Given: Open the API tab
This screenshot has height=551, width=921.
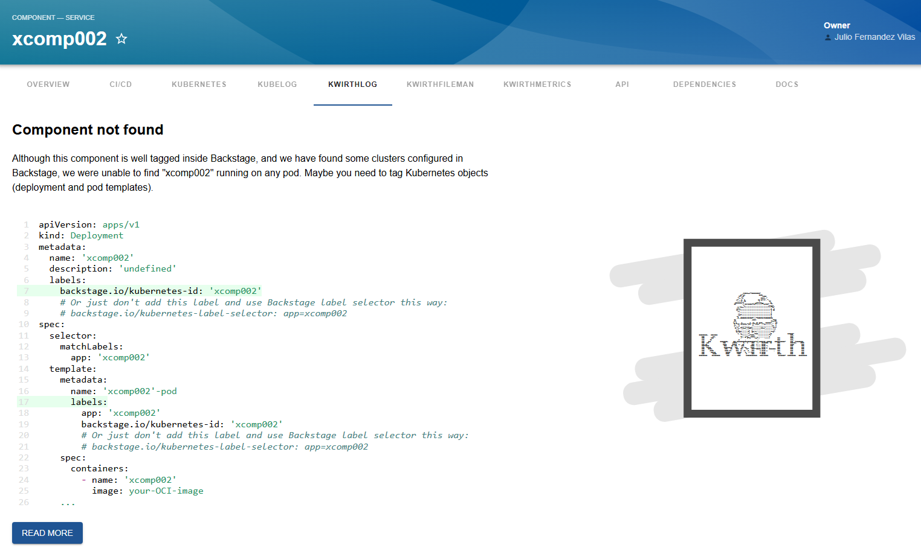Looking at the screenshot, I should click(x=622, y=84).
